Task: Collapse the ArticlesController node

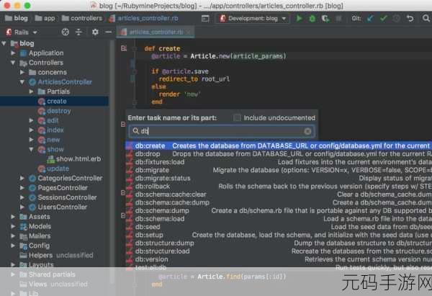Action: [x=22, y=82]
